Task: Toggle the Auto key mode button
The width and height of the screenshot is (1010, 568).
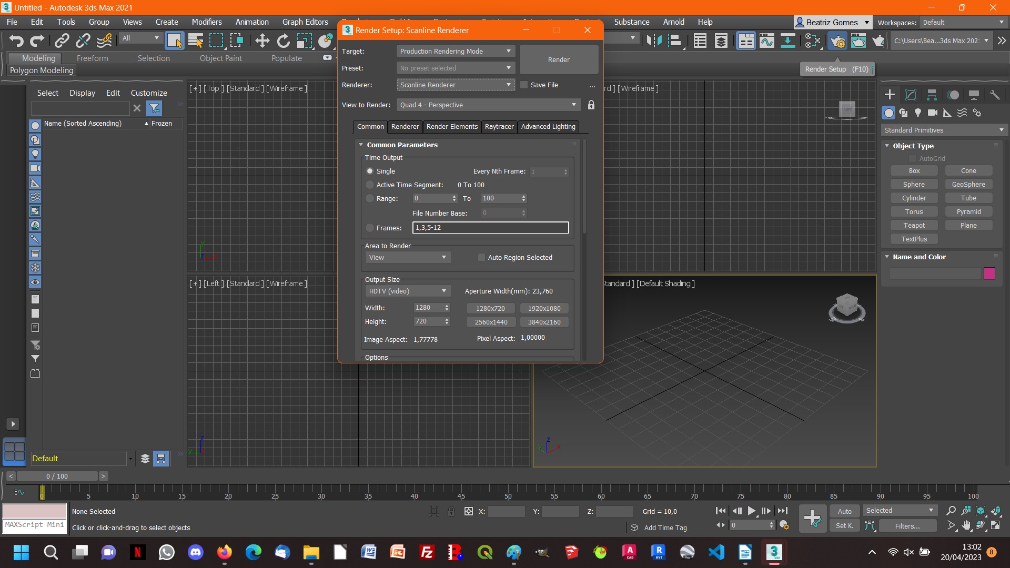Action: 845,511
